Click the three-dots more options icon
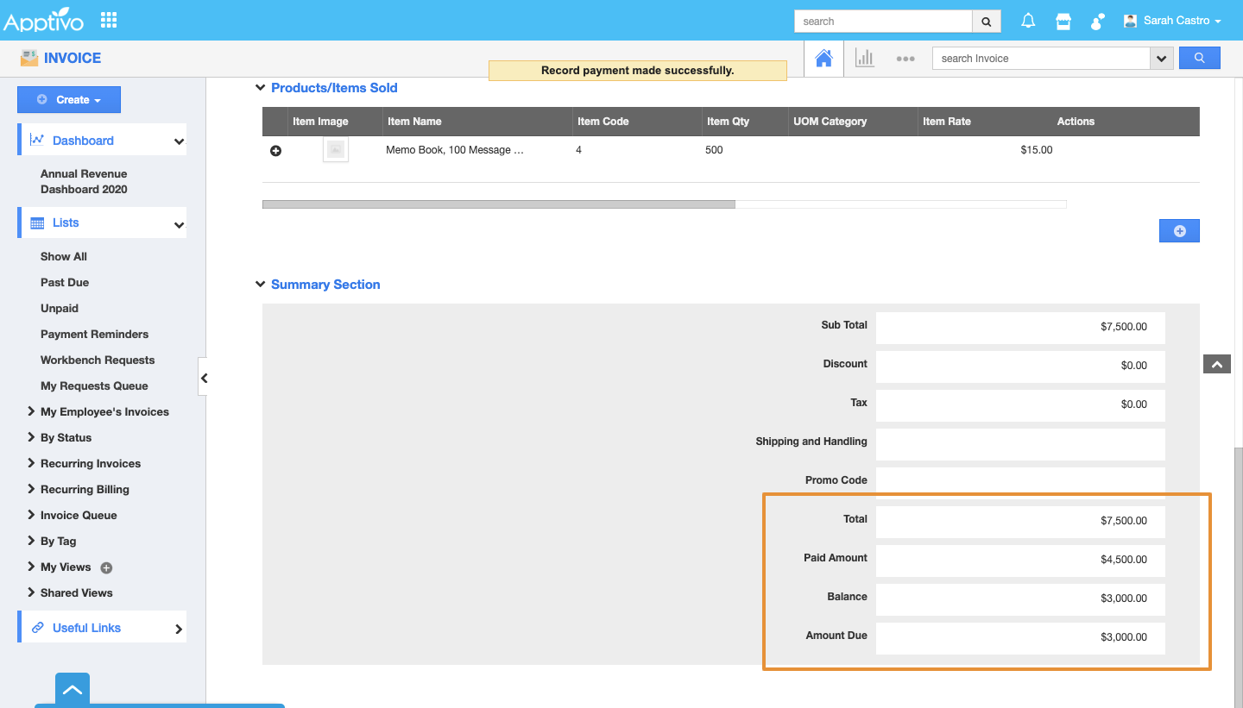This screenshot has height=708, width=1243. [905, 59]
